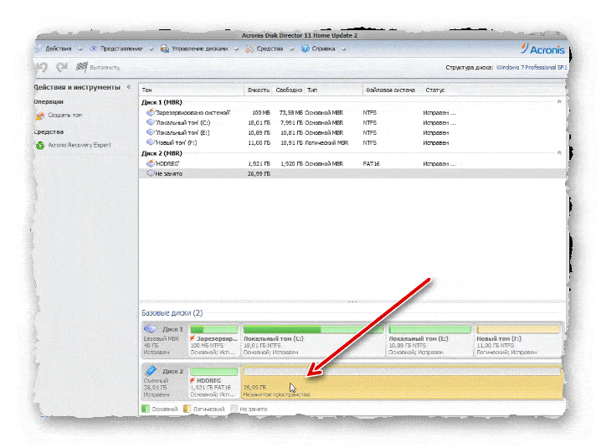The height and width of the screenshot is (448, 601).
Task: Click the Undo toolbar icon
Action: pos(42,67)
